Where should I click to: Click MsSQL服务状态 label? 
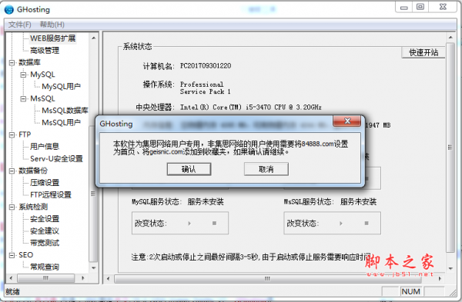309,202
